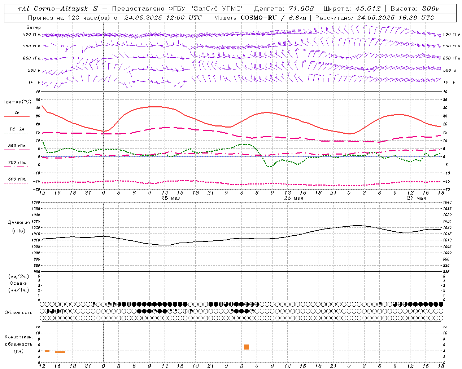Click the Конвективн. label

19,337
